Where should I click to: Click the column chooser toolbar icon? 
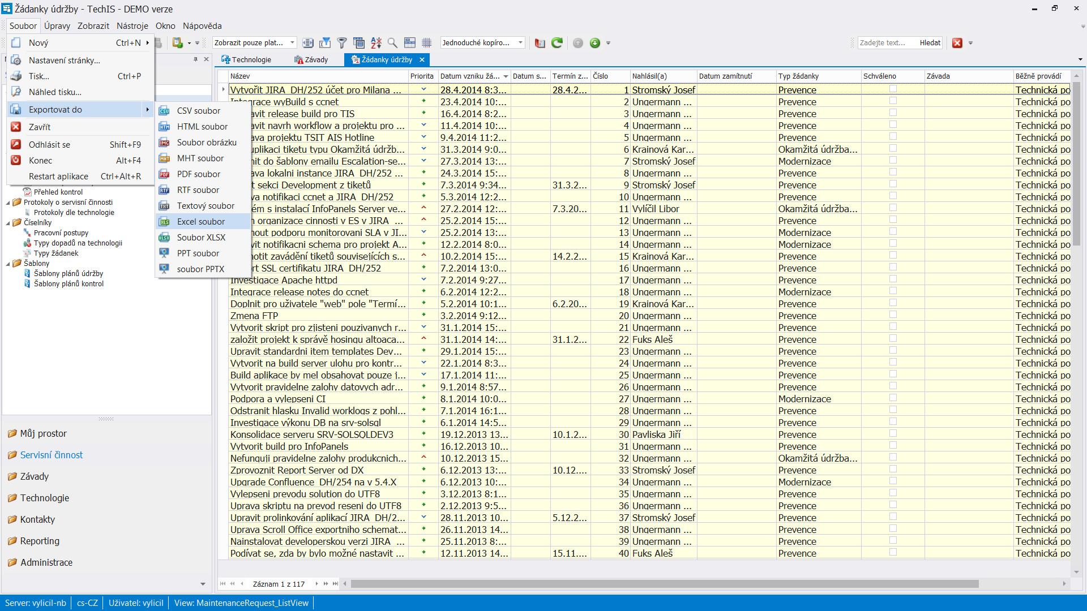tap(359, 42)
